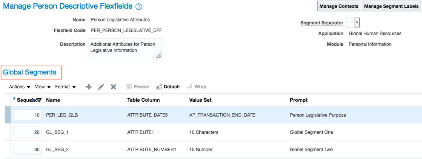Open the Segment Separator dropdown

pyautogui.click(x=357, y=23)
